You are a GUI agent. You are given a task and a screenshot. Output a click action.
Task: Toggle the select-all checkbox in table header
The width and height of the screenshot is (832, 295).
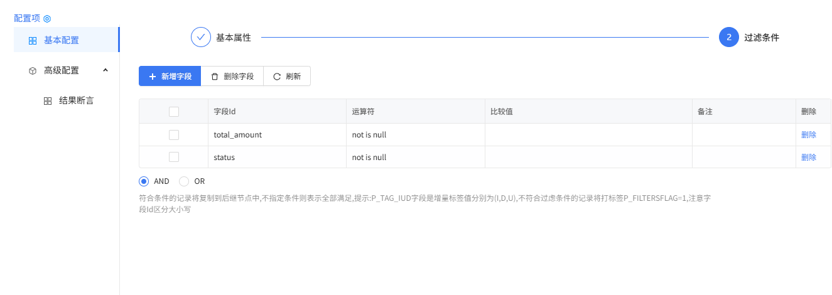pyautogui.click(x=174, y=112)
